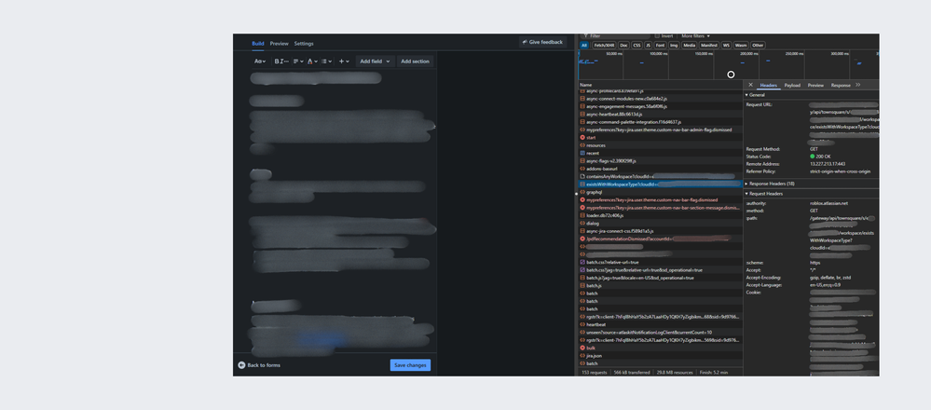The width and height of the screenshot is (931, 410).
Task: Select the containsAnyWorkspace request
Action: point(659,176)
